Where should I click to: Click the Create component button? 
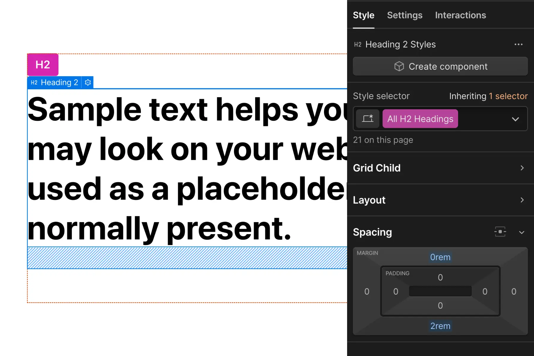coord(440,66)
